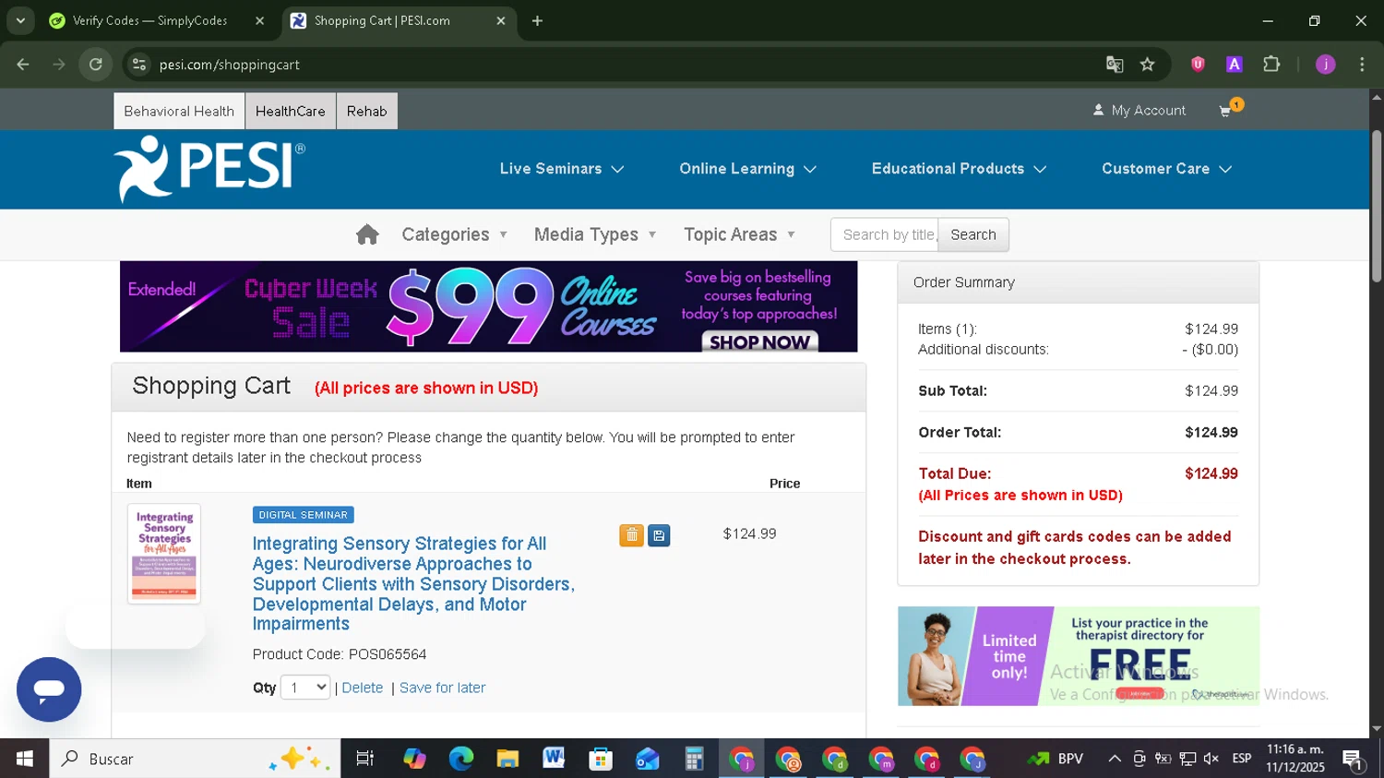View site information icon in address bar
The height and width of the screenshot is (778, 1384).
tap(139, 65)
